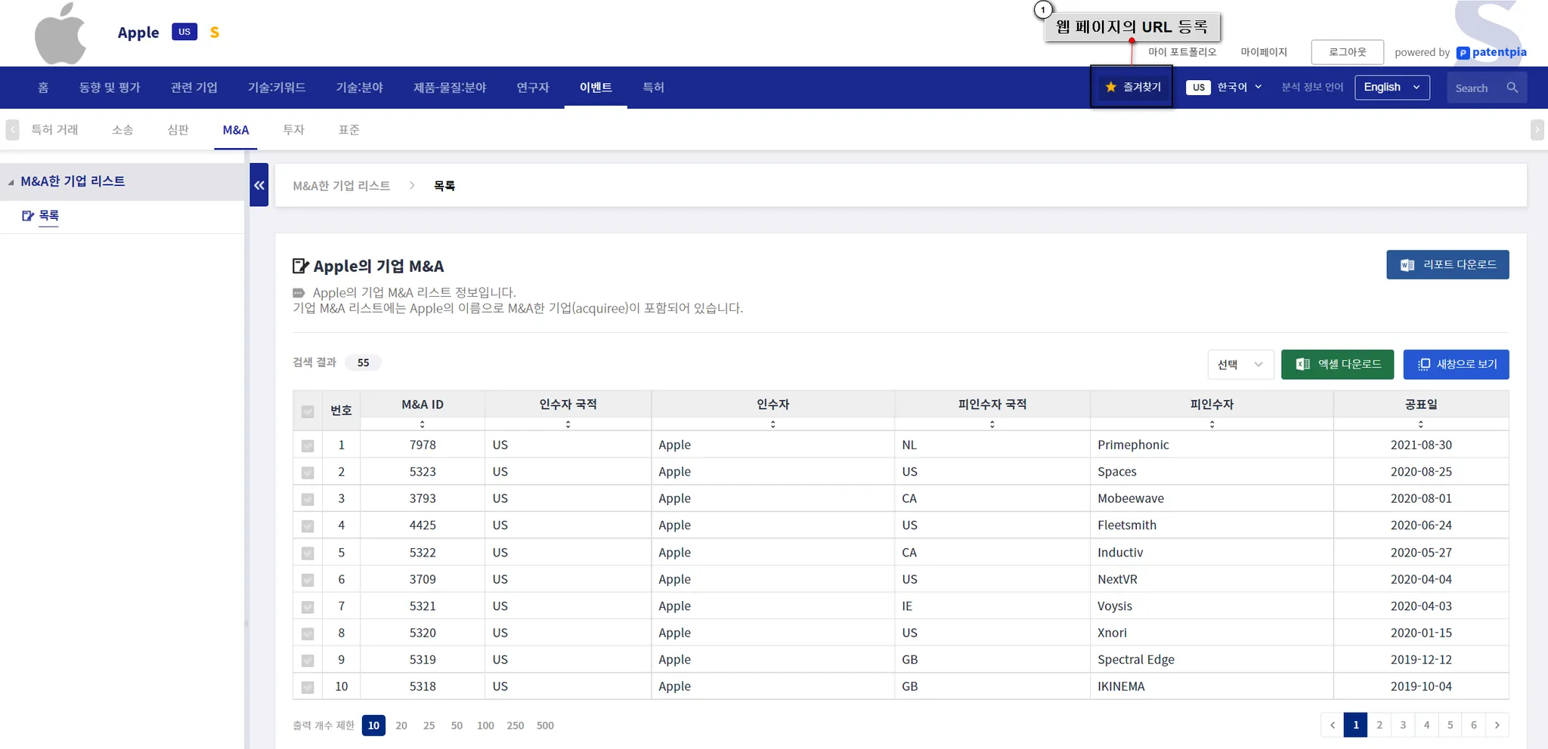
Task: Go to results page 6
Action: 1473,725
